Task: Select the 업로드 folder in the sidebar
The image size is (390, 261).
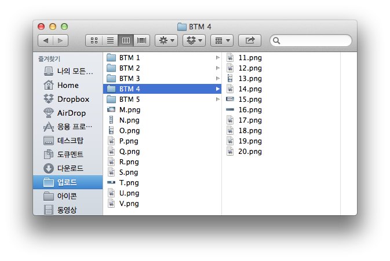Action: [68, 182]
